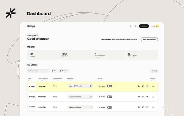This screenshot has width=184, height=116.
Task: Click the embed code icon in middle row
Action: [147, 97]
